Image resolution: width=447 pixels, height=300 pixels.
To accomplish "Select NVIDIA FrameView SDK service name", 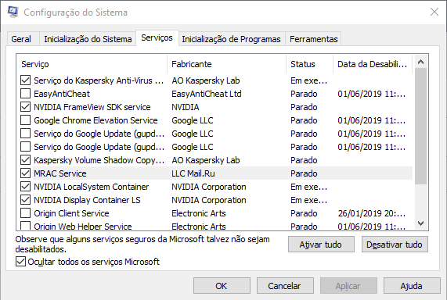I will 92,107.
